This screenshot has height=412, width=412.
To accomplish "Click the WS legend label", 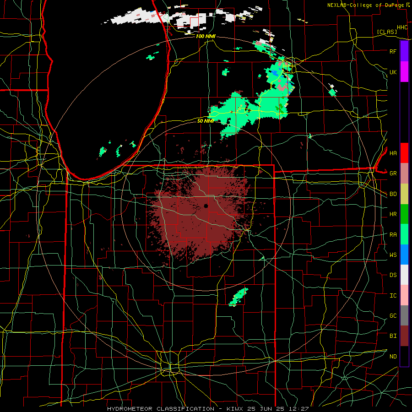I will click(x=393, y=255).
